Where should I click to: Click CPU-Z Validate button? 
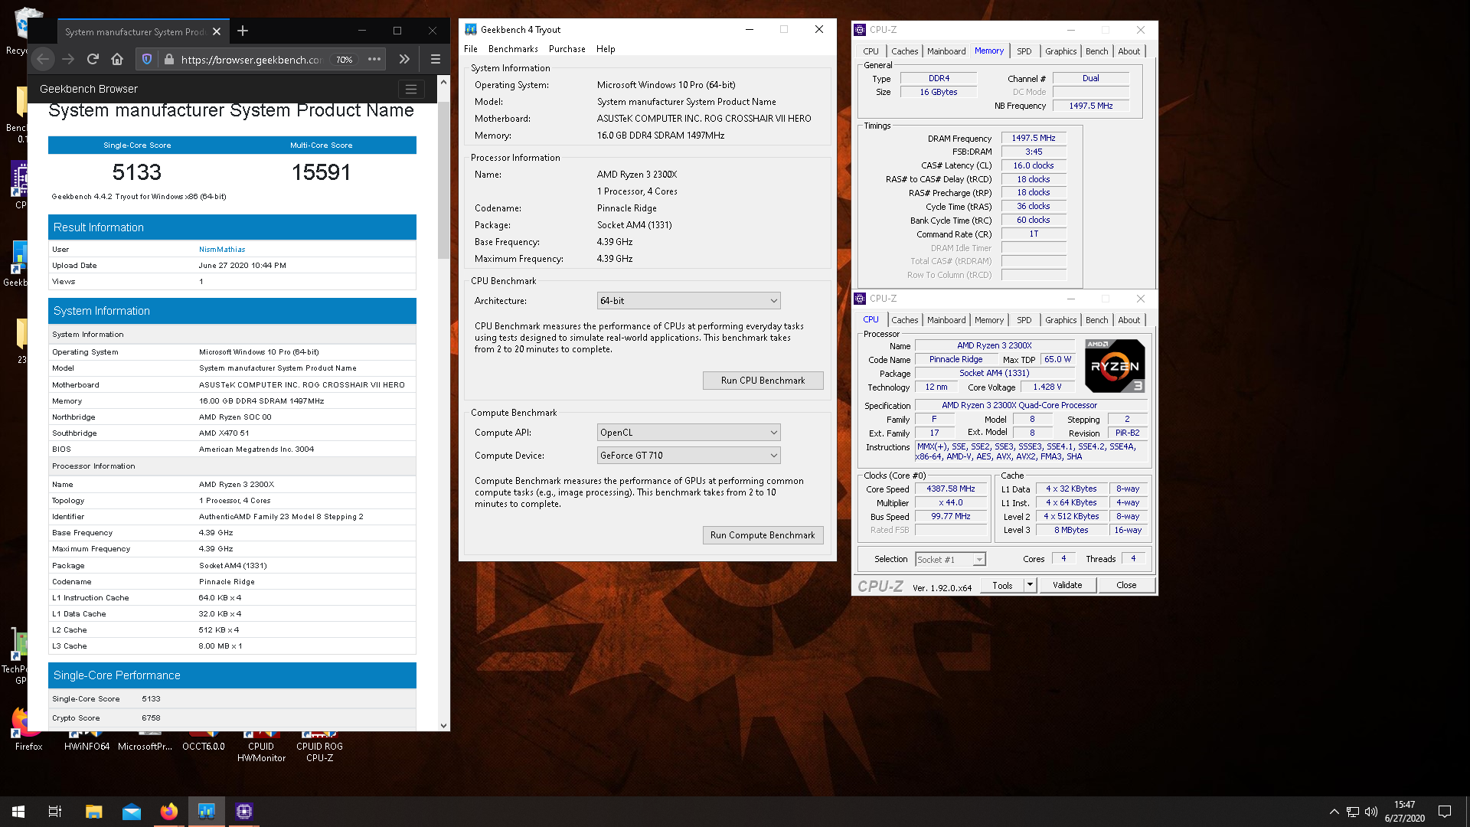1067,585
